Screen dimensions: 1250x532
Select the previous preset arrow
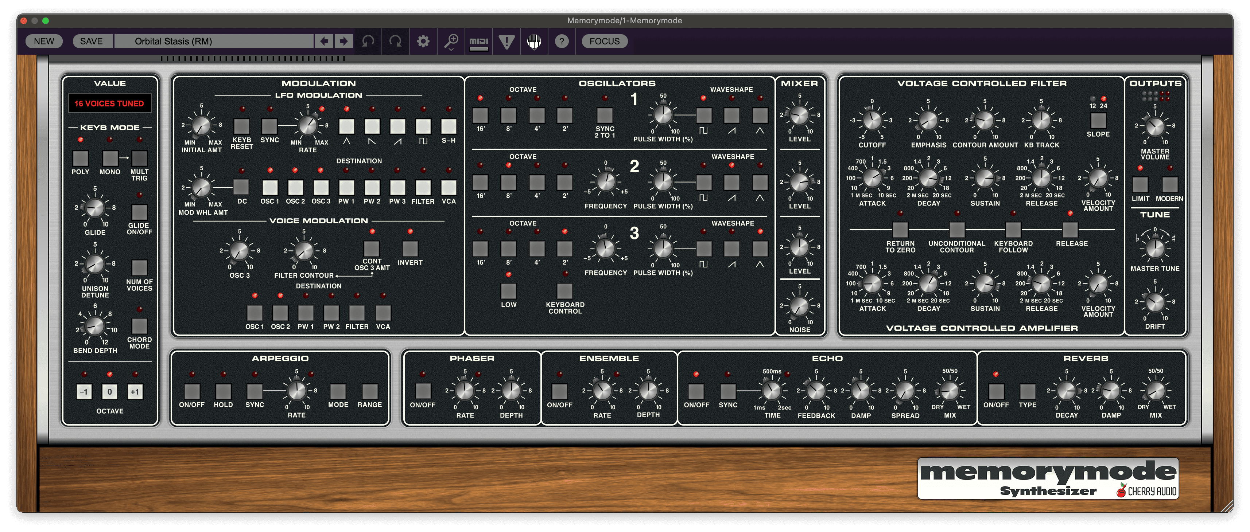pyautogui.click(x=324, y=41)
